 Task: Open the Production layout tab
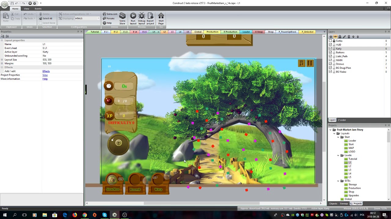pos(212,32)
